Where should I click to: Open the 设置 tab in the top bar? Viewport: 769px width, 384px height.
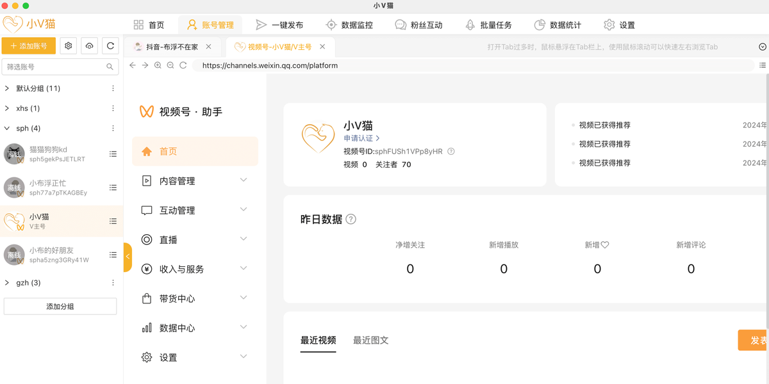click(619, 25)
